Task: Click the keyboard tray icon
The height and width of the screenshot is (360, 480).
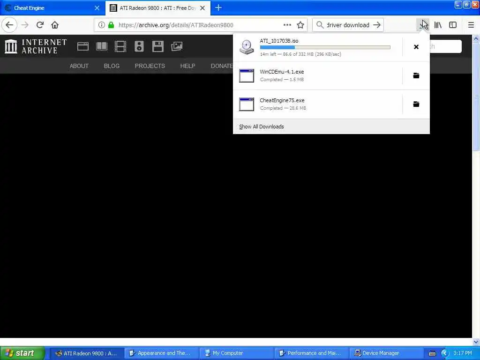Action: pyautogui.click(x=432, y=353)
